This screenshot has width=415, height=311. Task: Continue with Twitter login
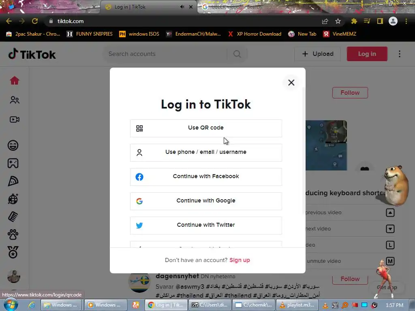click(206, 226)
